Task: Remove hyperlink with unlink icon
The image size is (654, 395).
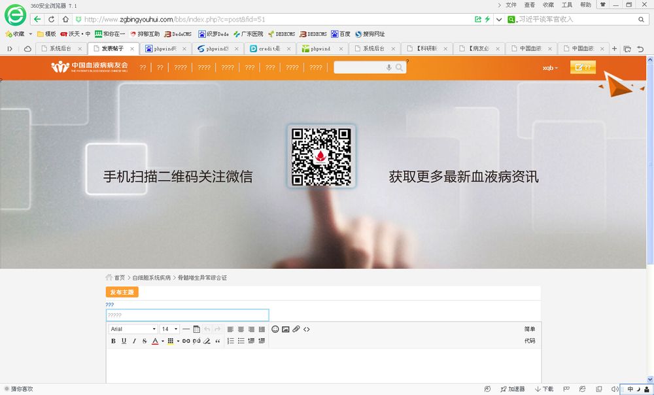Action: pyautogui.click(x=196, y=341)
